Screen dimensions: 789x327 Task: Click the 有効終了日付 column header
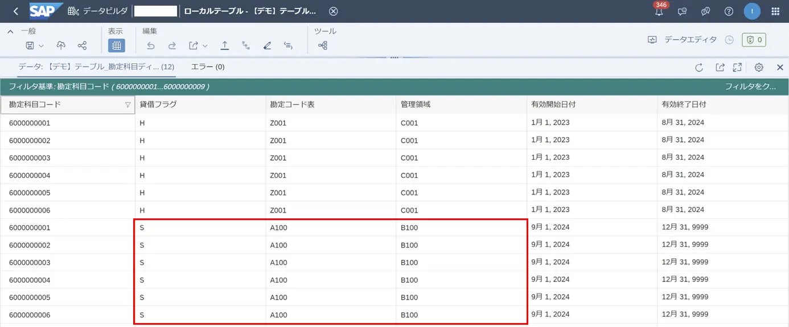(722, 105)
